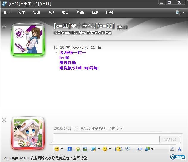Click the 傳送(S) send button

tap(170, 139)
